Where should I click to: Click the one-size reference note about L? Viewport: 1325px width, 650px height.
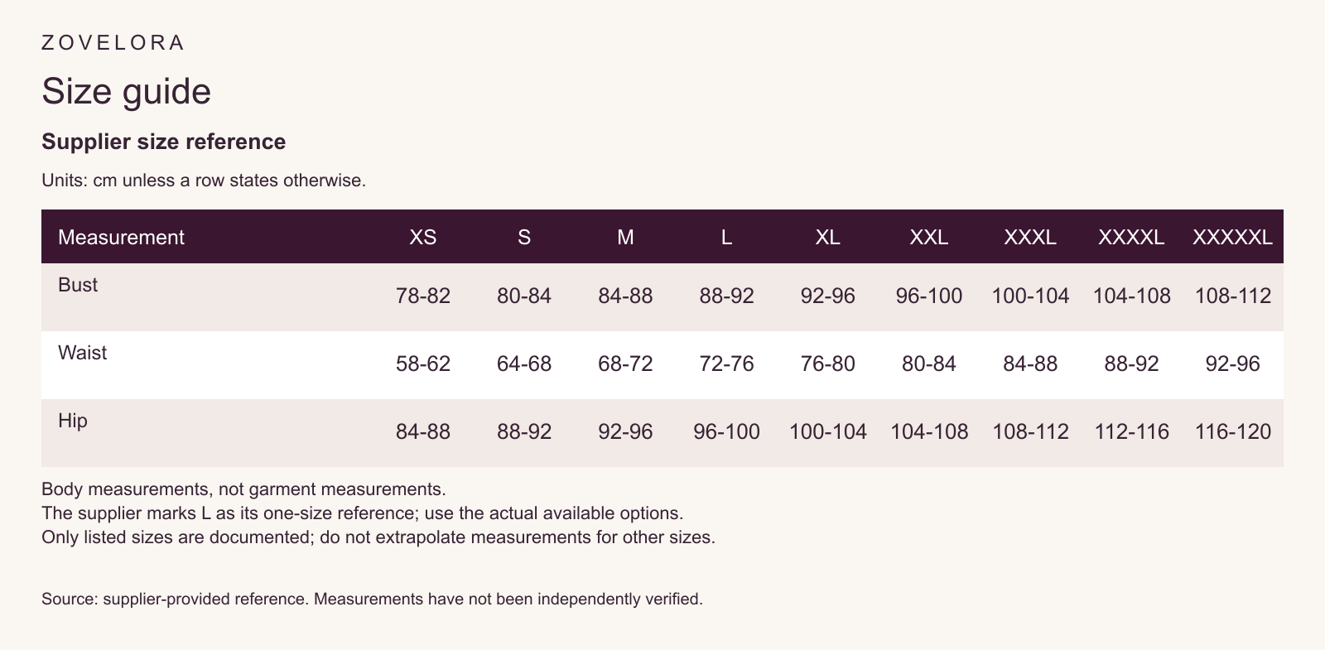tap(363, 513)
